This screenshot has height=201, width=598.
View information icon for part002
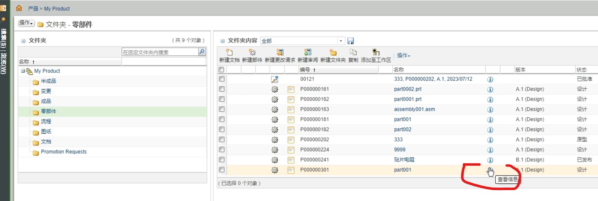(x=490, y=130)
